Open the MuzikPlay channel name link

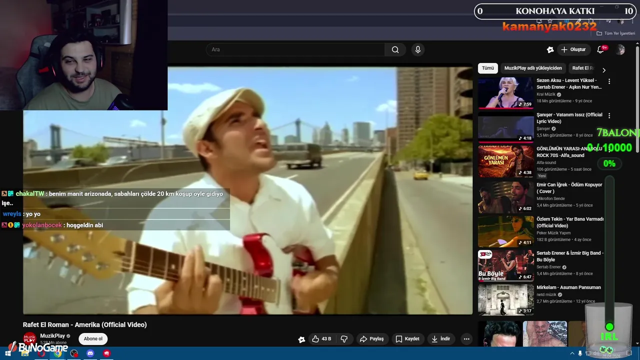[52, 336]
